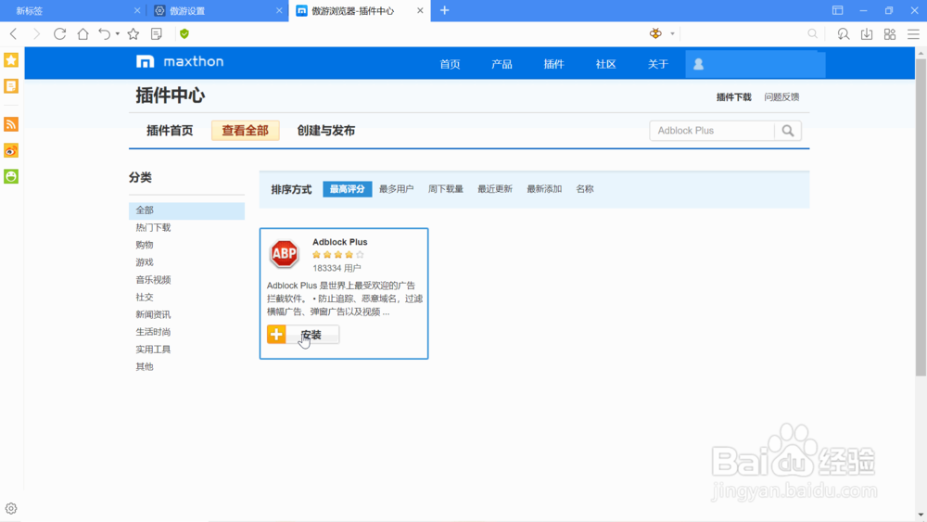Select the 新闻资讯 category
This screenshot has height=522, width=927.
click(153, 314)
